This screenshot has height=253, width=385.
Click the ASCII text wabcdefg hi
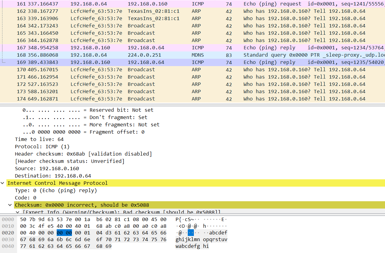[x=192, y=246]
